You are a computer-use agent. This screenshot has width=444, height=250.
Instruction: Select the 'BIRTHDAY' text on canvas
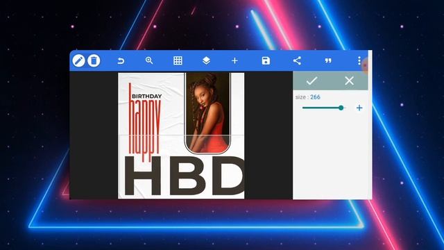[146, 97]
